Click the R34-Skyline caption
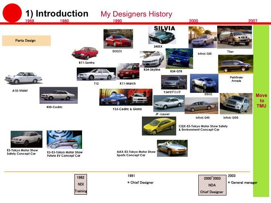 pos(152,70)
